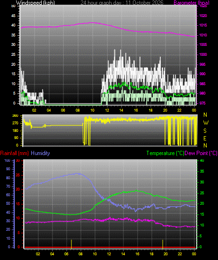
Task: Click the 'W' compass label beside wind direction chart
Action: click(206, 123)
